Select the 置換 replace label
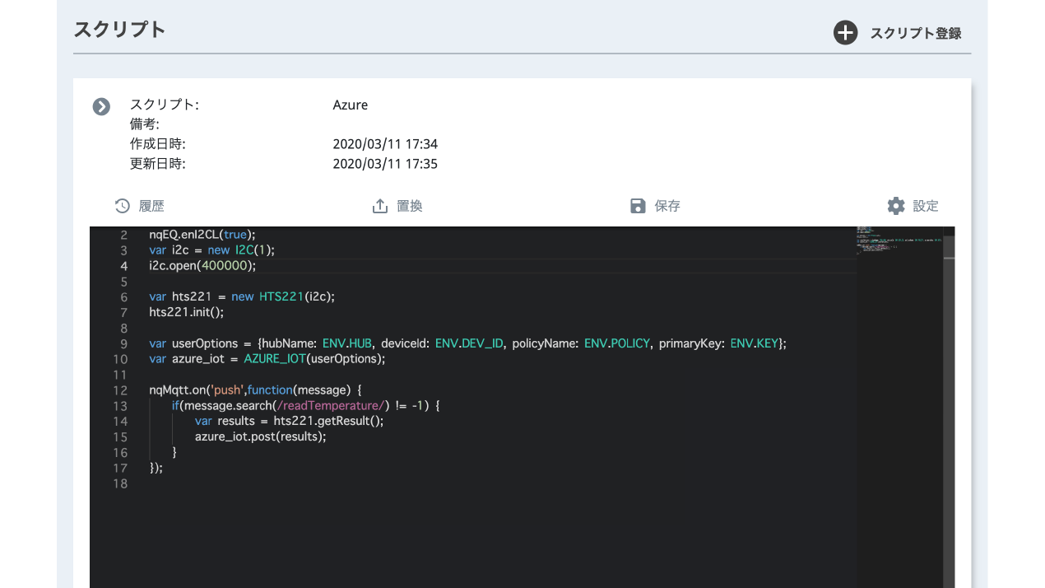The image size is (1045, 588). click(410, 206)
